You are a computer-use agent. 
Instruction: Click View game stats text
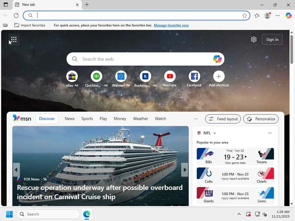(235, 163)
